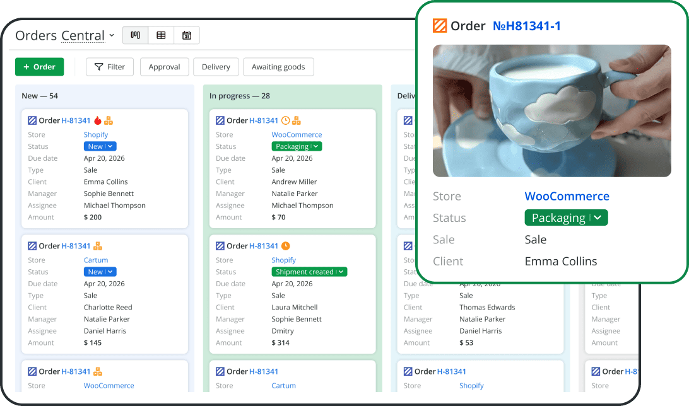Switch to the table view icon
The image size is (689, 406).
(x=161, y=35)
